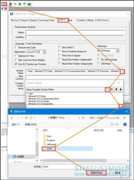This screenshot has height=180, width=134.
Task: Click the help question mark in Folder Setup
Action: pyautogui.click(x=110, y=83)
